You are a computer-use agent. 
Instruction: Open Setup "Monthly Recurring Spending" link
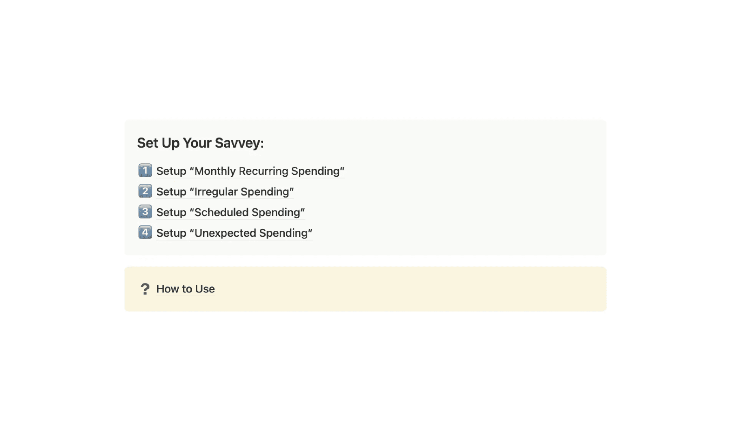point(250,171)
